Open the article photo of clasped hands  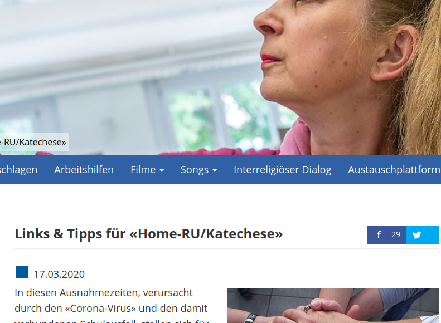(x=333, y=306)
